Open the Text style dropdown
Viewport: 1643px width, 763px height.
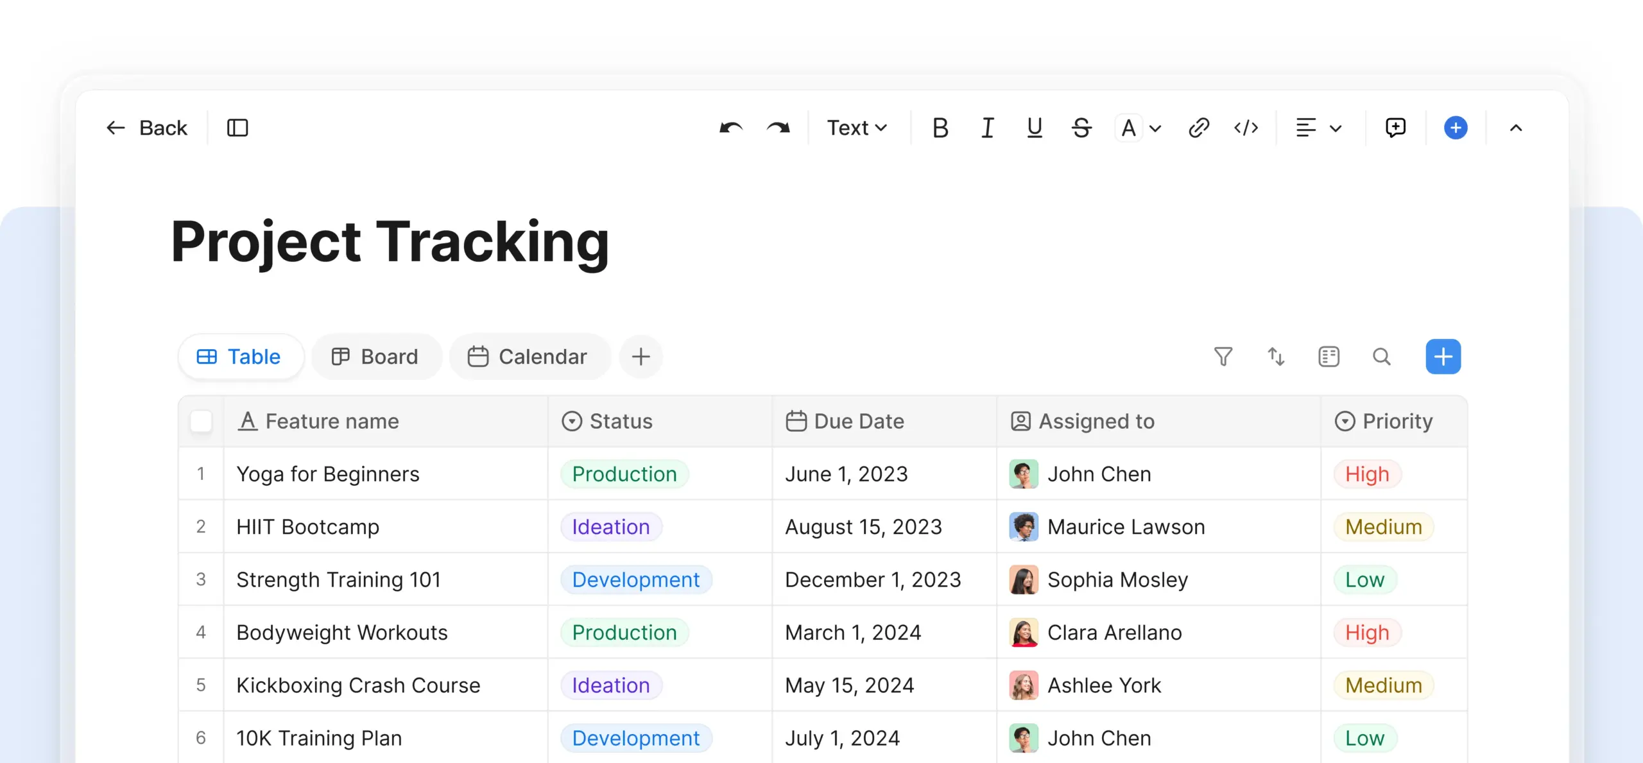(857, 128)
